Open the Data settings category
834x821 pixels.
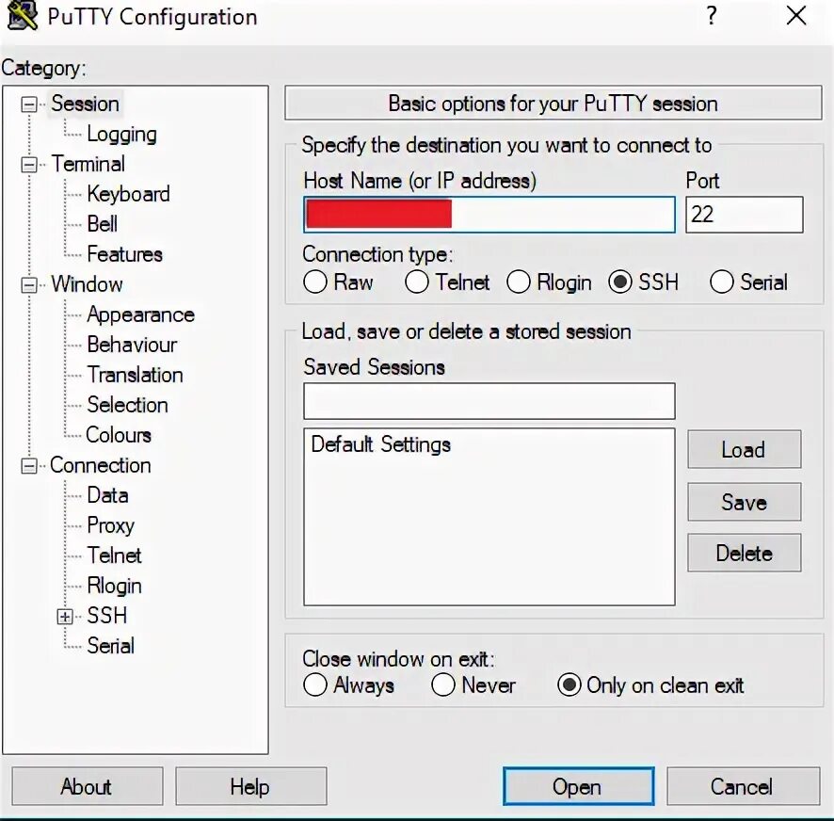point(107,495)
